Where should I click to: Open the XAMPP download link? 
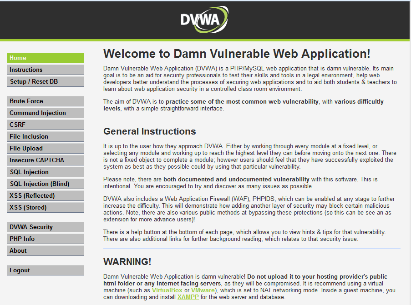pyautogui.click(x=188, y=297)
